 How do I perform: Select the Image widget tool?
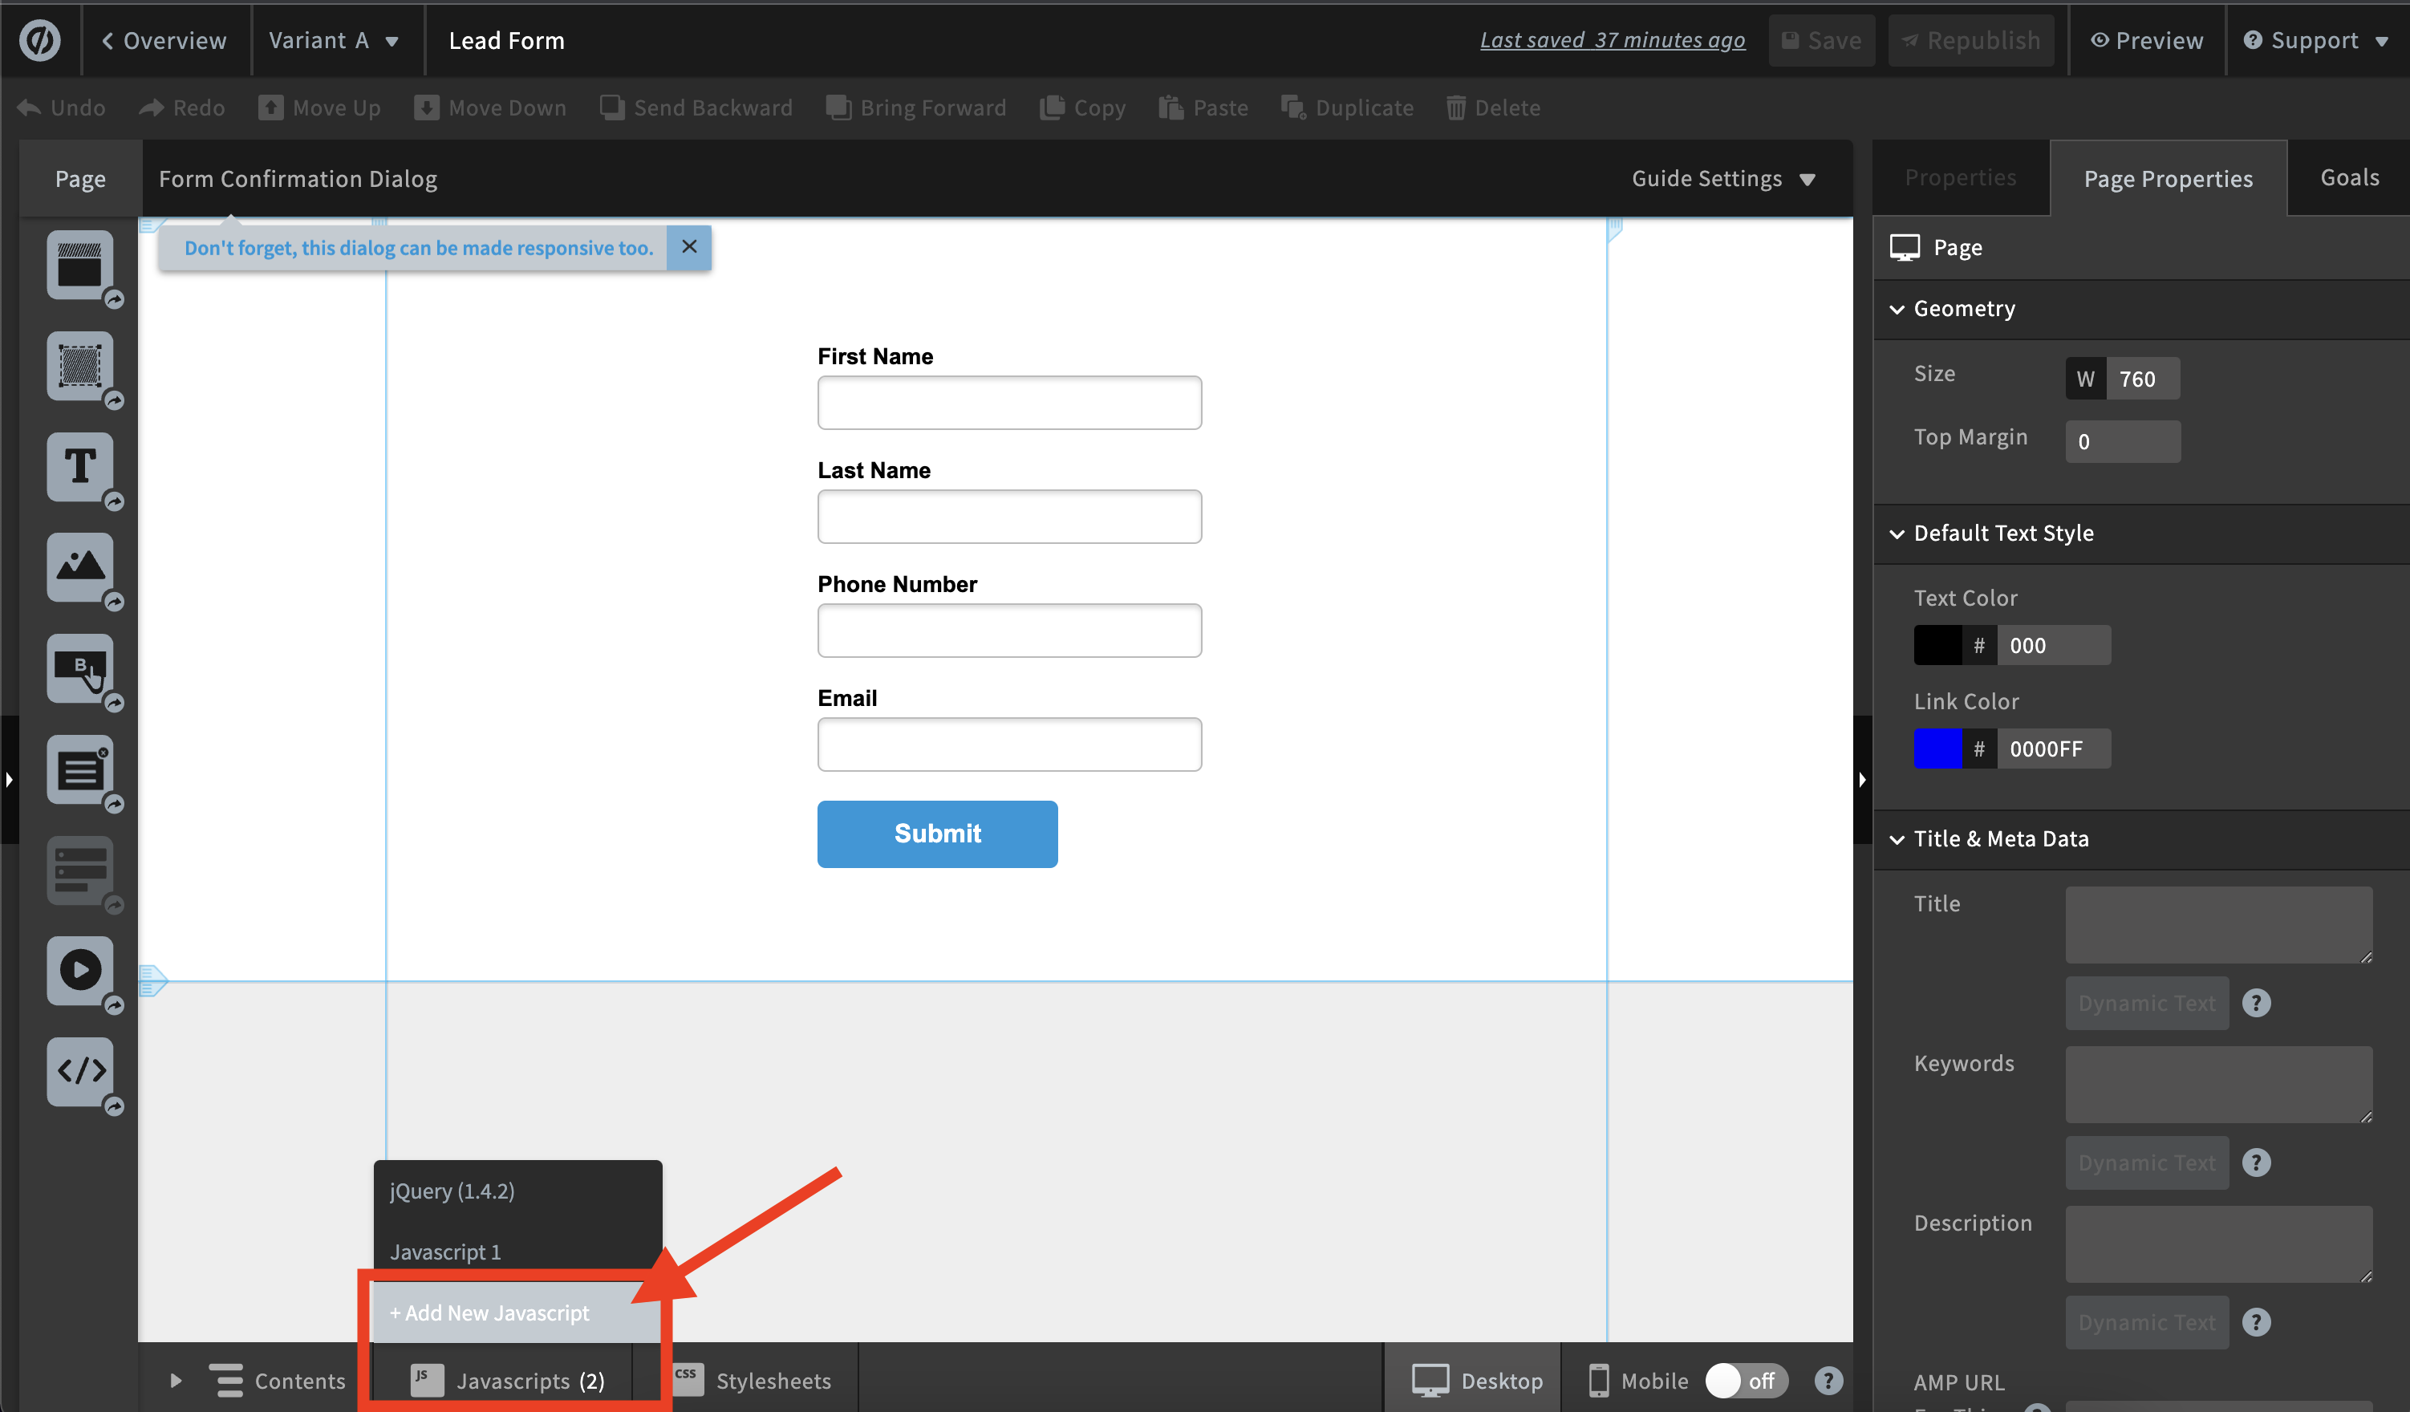79,567
